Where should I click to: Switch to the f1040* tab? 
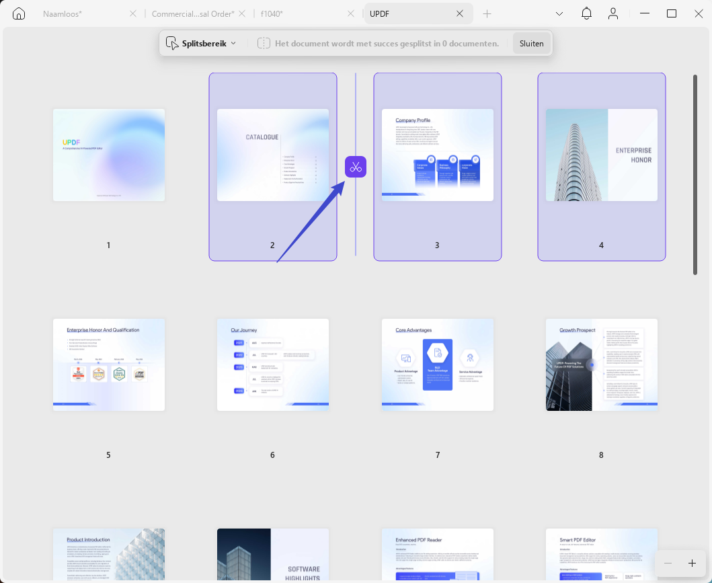(272, 13)
